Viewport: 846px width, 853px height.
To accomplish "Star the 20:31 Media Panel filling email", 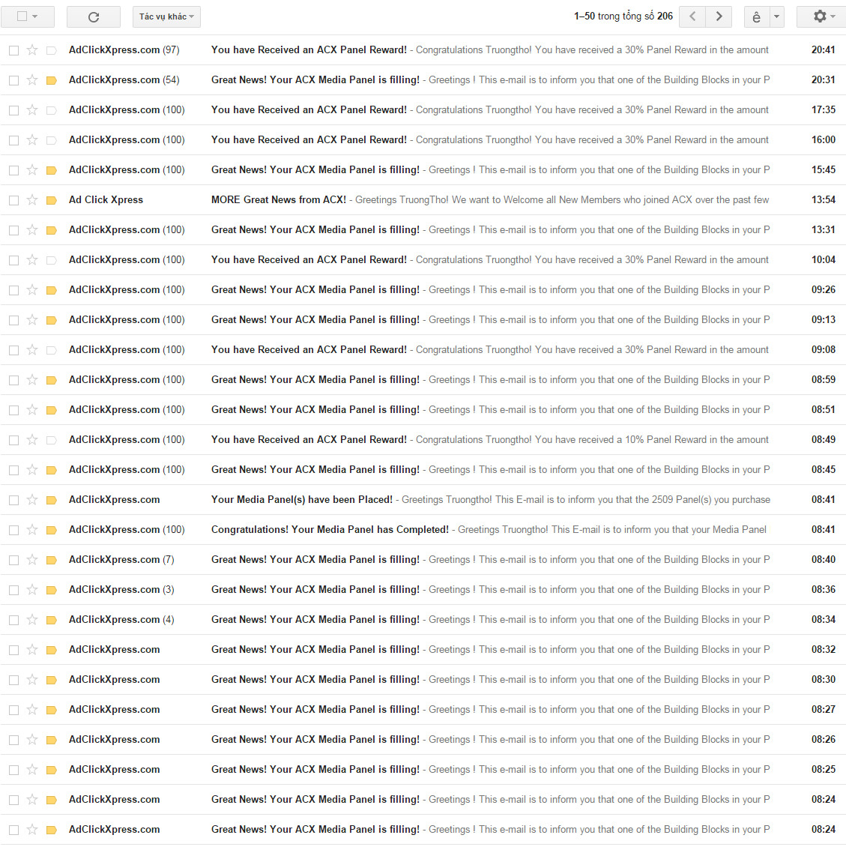I will [x=32, y=80].
